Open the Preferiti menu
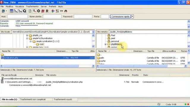The height and width of the screenshot is (107, 190). (53, 7)
